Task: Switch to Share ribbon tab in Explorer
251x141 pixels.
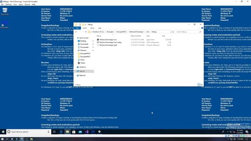Action: (x=93, y=28)
